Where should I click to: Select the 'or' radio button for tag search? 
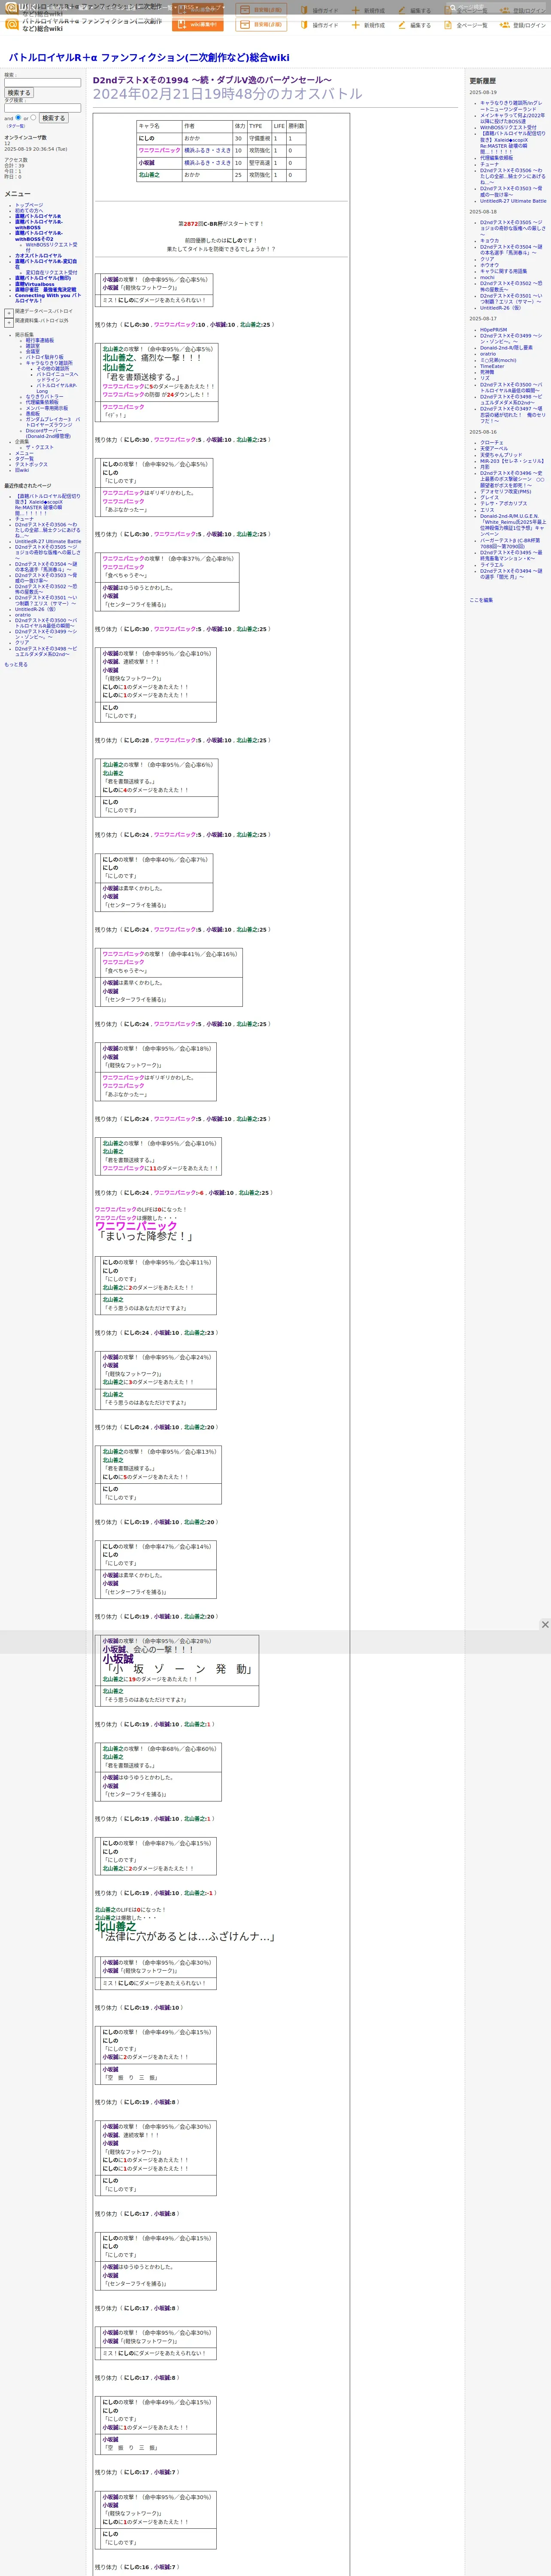click(33, 117)
